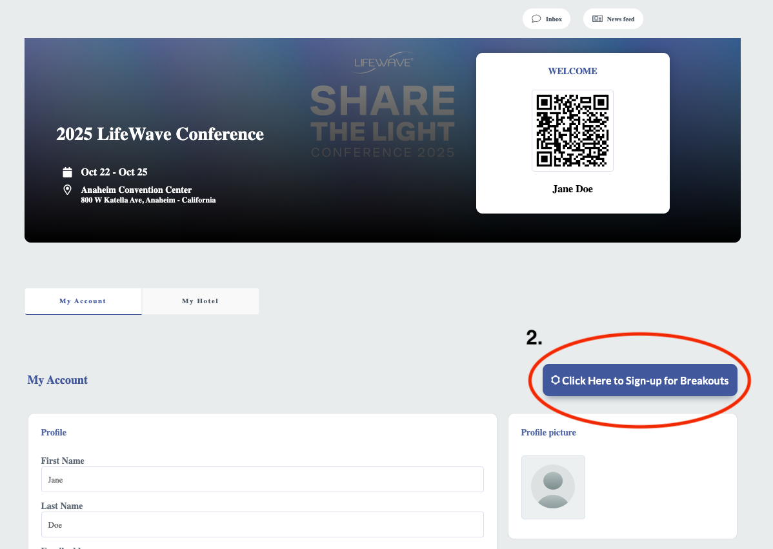Select the default profile avatar image

point(553,487)
